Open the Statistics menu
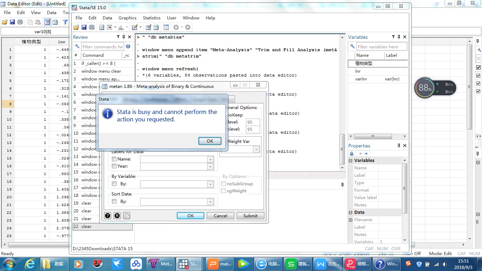Screen dimensions: 482x271 coord(151,18)
